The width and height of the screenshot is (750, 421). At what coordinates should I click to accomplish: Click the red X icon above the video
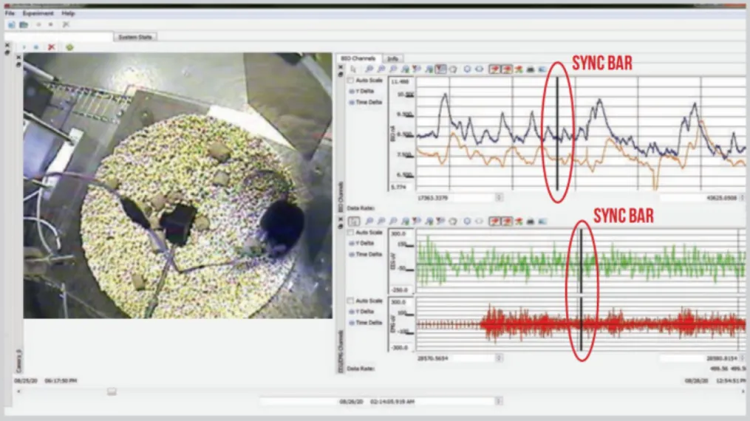pyautogui.click(x=51, y=47)
